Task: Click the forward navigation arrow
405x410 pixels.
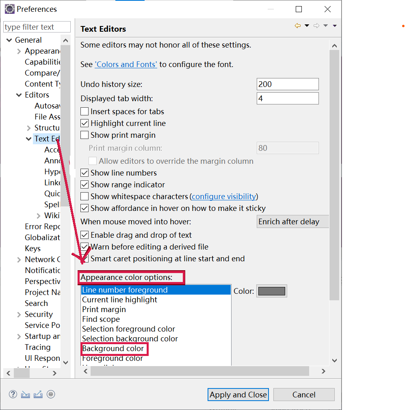Action: [x=316, y=25]
